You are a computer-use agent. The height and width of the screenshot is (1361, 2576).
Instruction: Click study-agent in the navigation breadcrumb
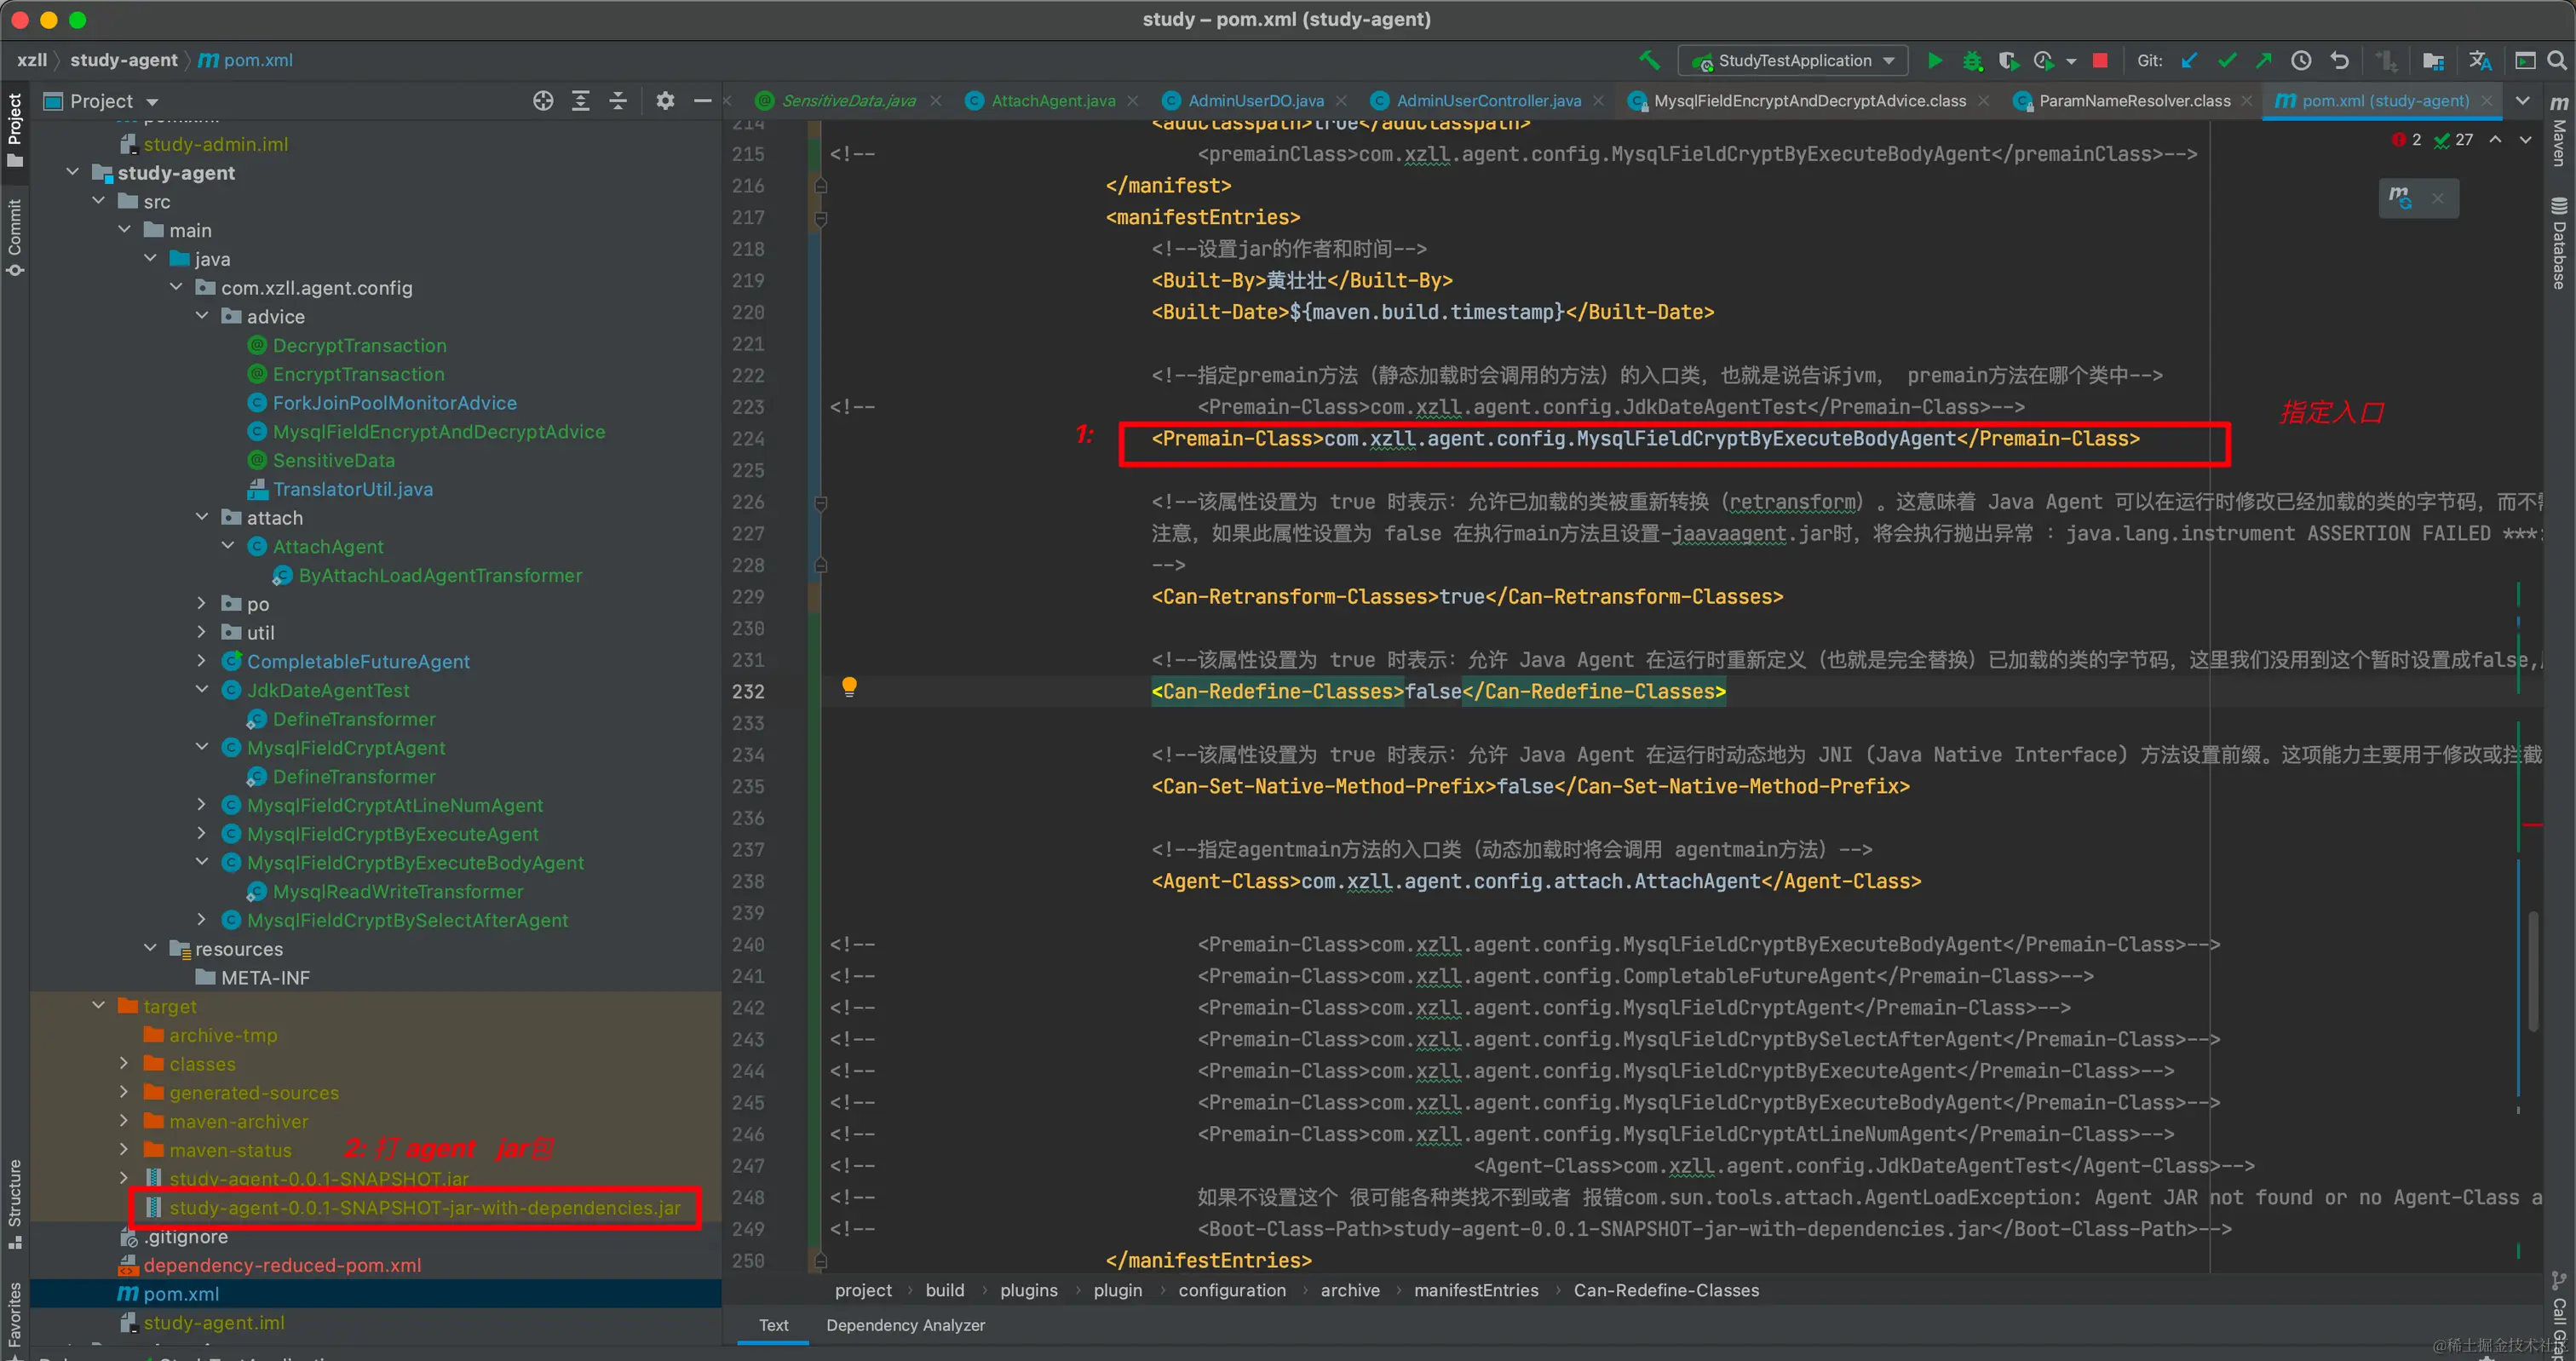pyautogui.click(x=124, y=60)
